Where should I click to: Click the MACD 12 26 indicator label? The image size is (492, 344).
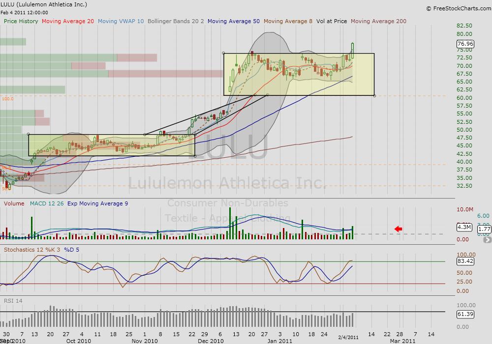(x=47, y=203)
